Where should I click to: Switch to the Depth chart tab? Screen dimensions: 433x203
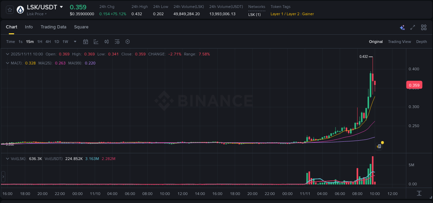[422, 41]
